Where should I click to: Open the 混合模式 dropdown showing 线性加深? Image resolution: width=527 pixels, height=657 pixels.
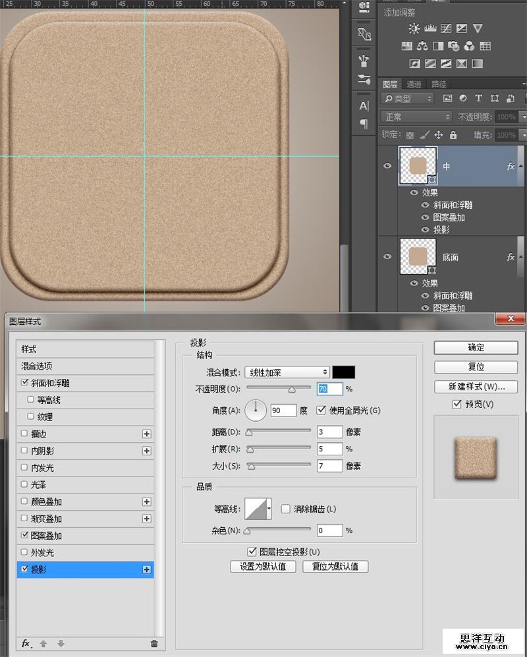(287, 372)
